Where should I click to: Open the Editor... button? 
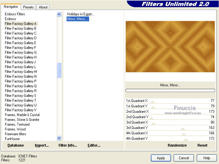pyautogui.click(x=94, y=145)
